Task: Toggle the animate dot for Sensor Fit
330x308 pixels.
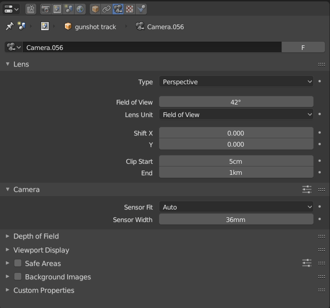Action: [x=319, y=207]
